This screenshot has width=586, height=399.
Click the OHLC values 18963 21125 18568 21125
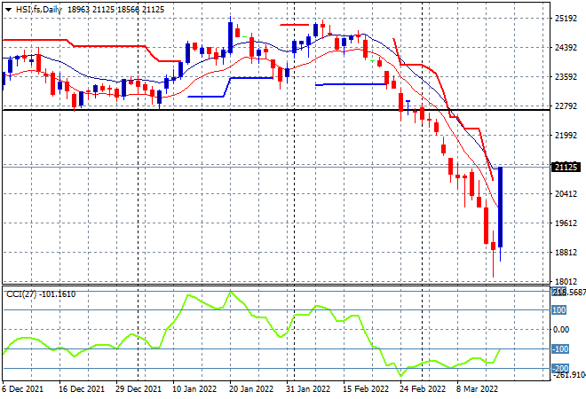click(x=115, y=10)
